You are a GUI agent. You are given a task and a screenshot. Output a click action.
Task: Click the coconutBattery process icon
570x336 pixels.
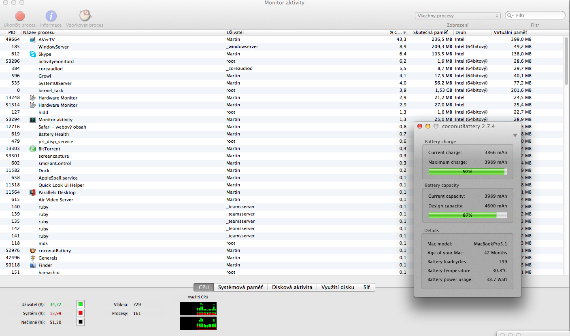33,251
